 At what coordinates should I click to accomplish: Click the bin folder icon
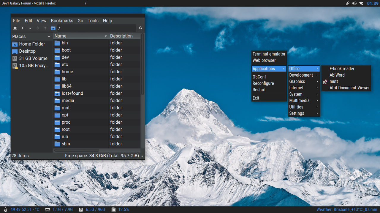click(57, 43)
